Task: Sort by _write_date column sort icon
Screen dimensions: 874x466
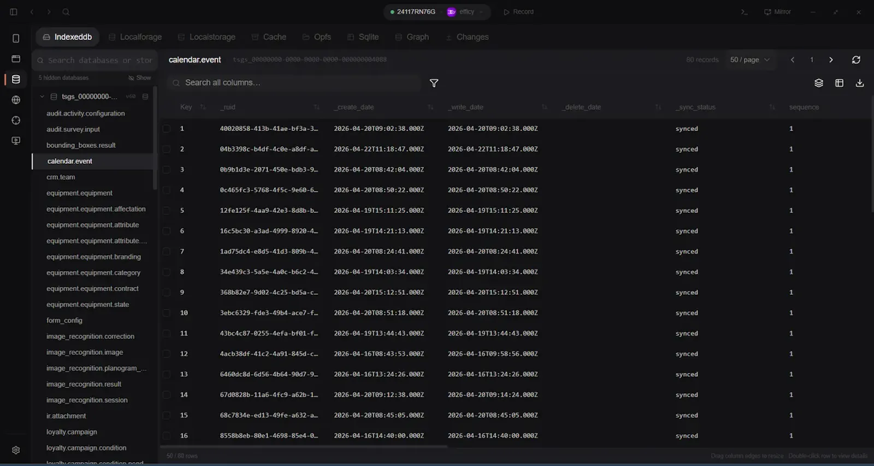Action: point(544,107)
